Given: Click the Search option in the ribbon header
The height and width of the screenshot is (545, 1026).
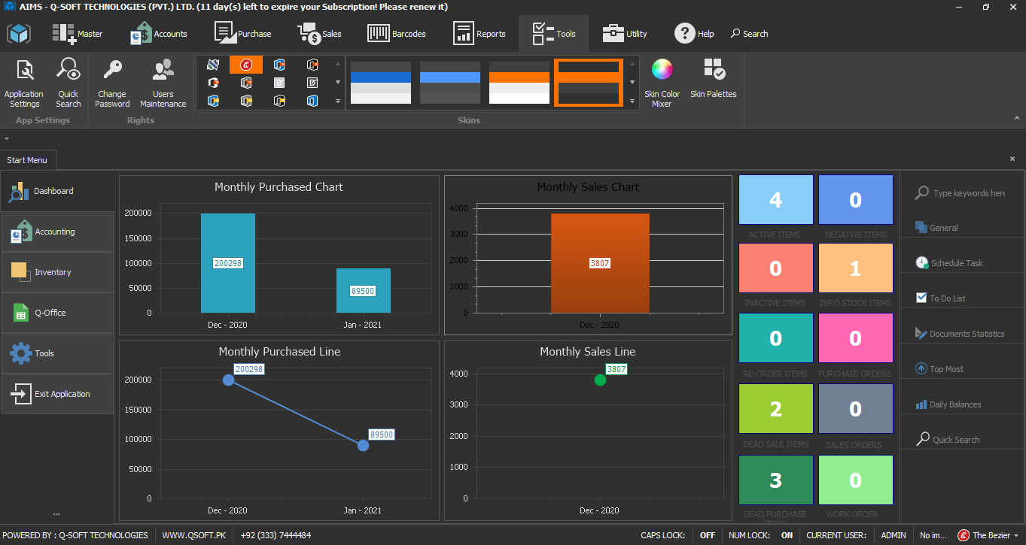Looking at the screenshot, I should pyautogui.click(x=749, y=34).
